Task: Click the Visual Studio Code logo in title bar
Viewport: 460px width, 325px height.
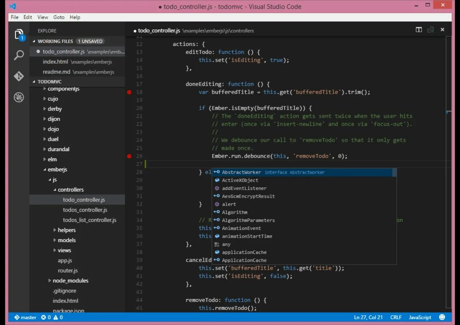Action: click(x=13, y=6)
